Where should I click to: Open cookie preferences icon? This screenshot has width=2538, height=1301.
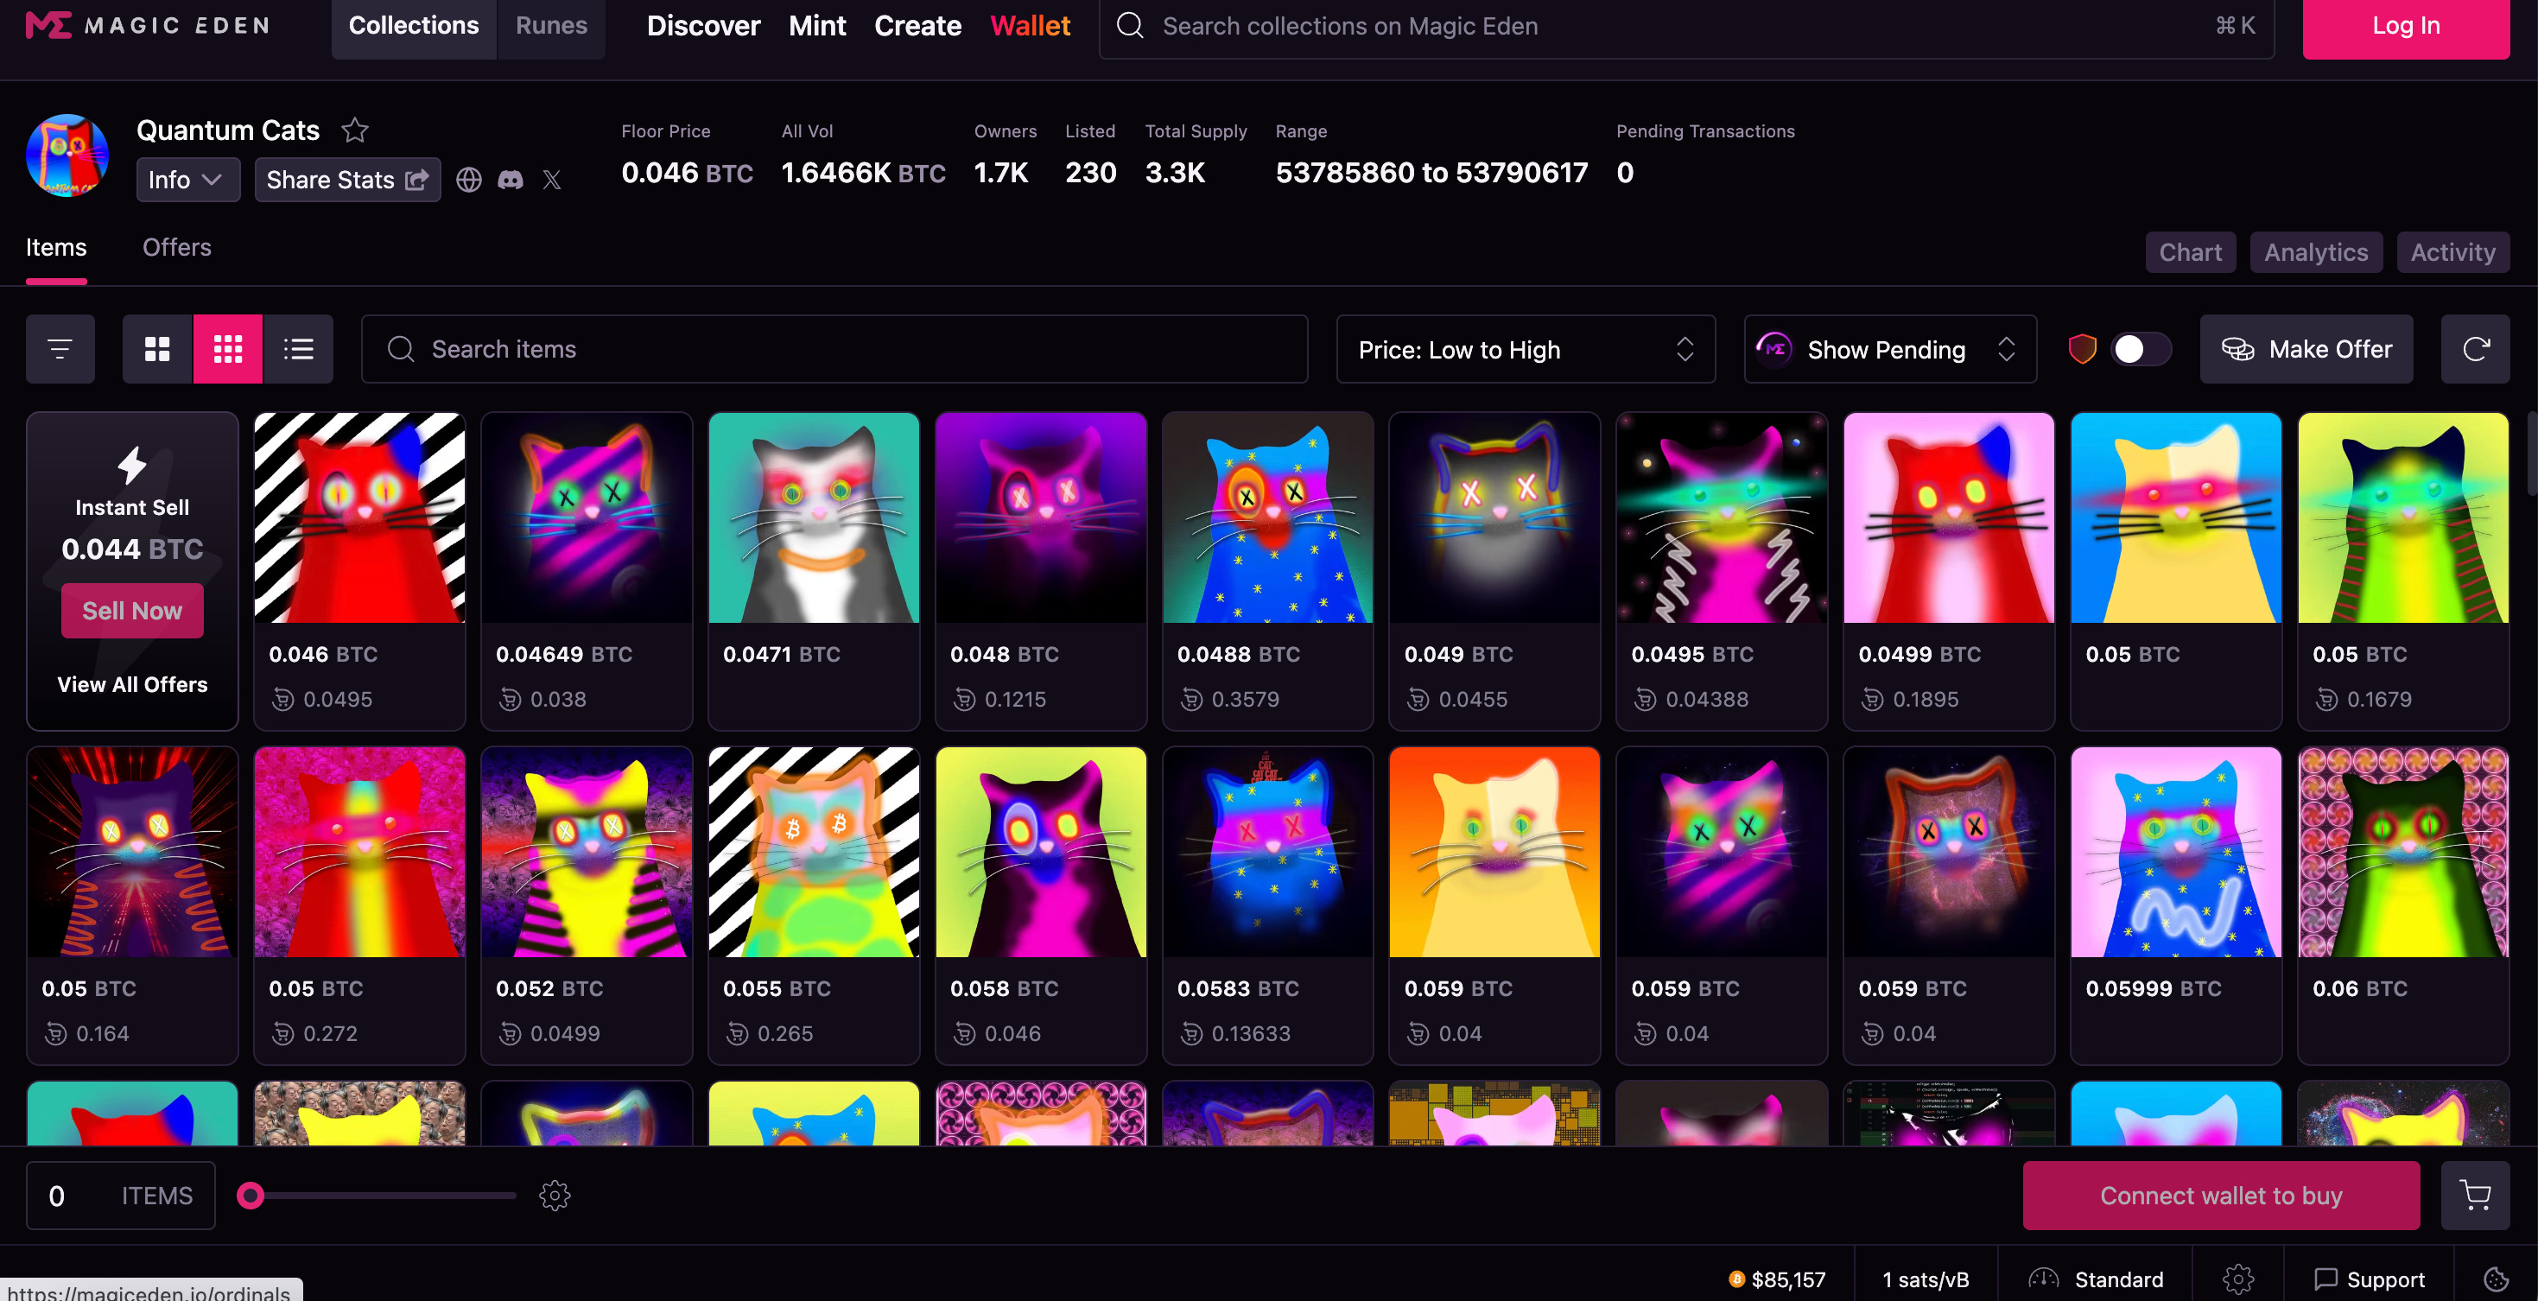click(2496, 1279)
